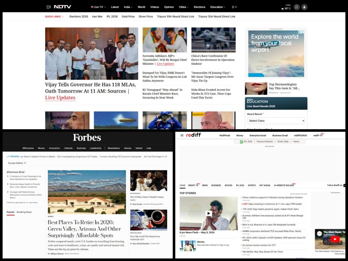Open Forbes Billionaires menu
Image resolution: width=348 pixels, height=261 pixels.
pyautogui.click(x=28, y=148)
